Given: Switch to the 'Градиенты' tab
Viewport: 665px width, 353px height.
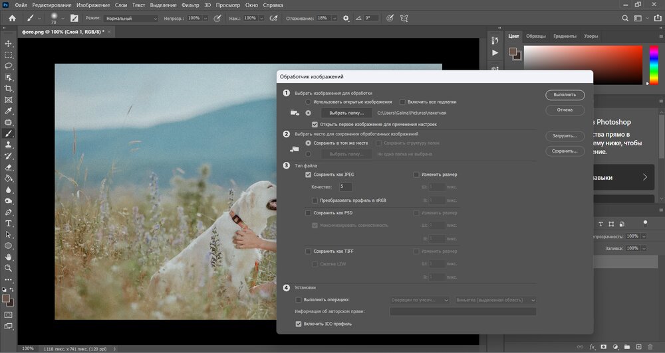Looking at the screenshot, I should [x=565, y=36].
